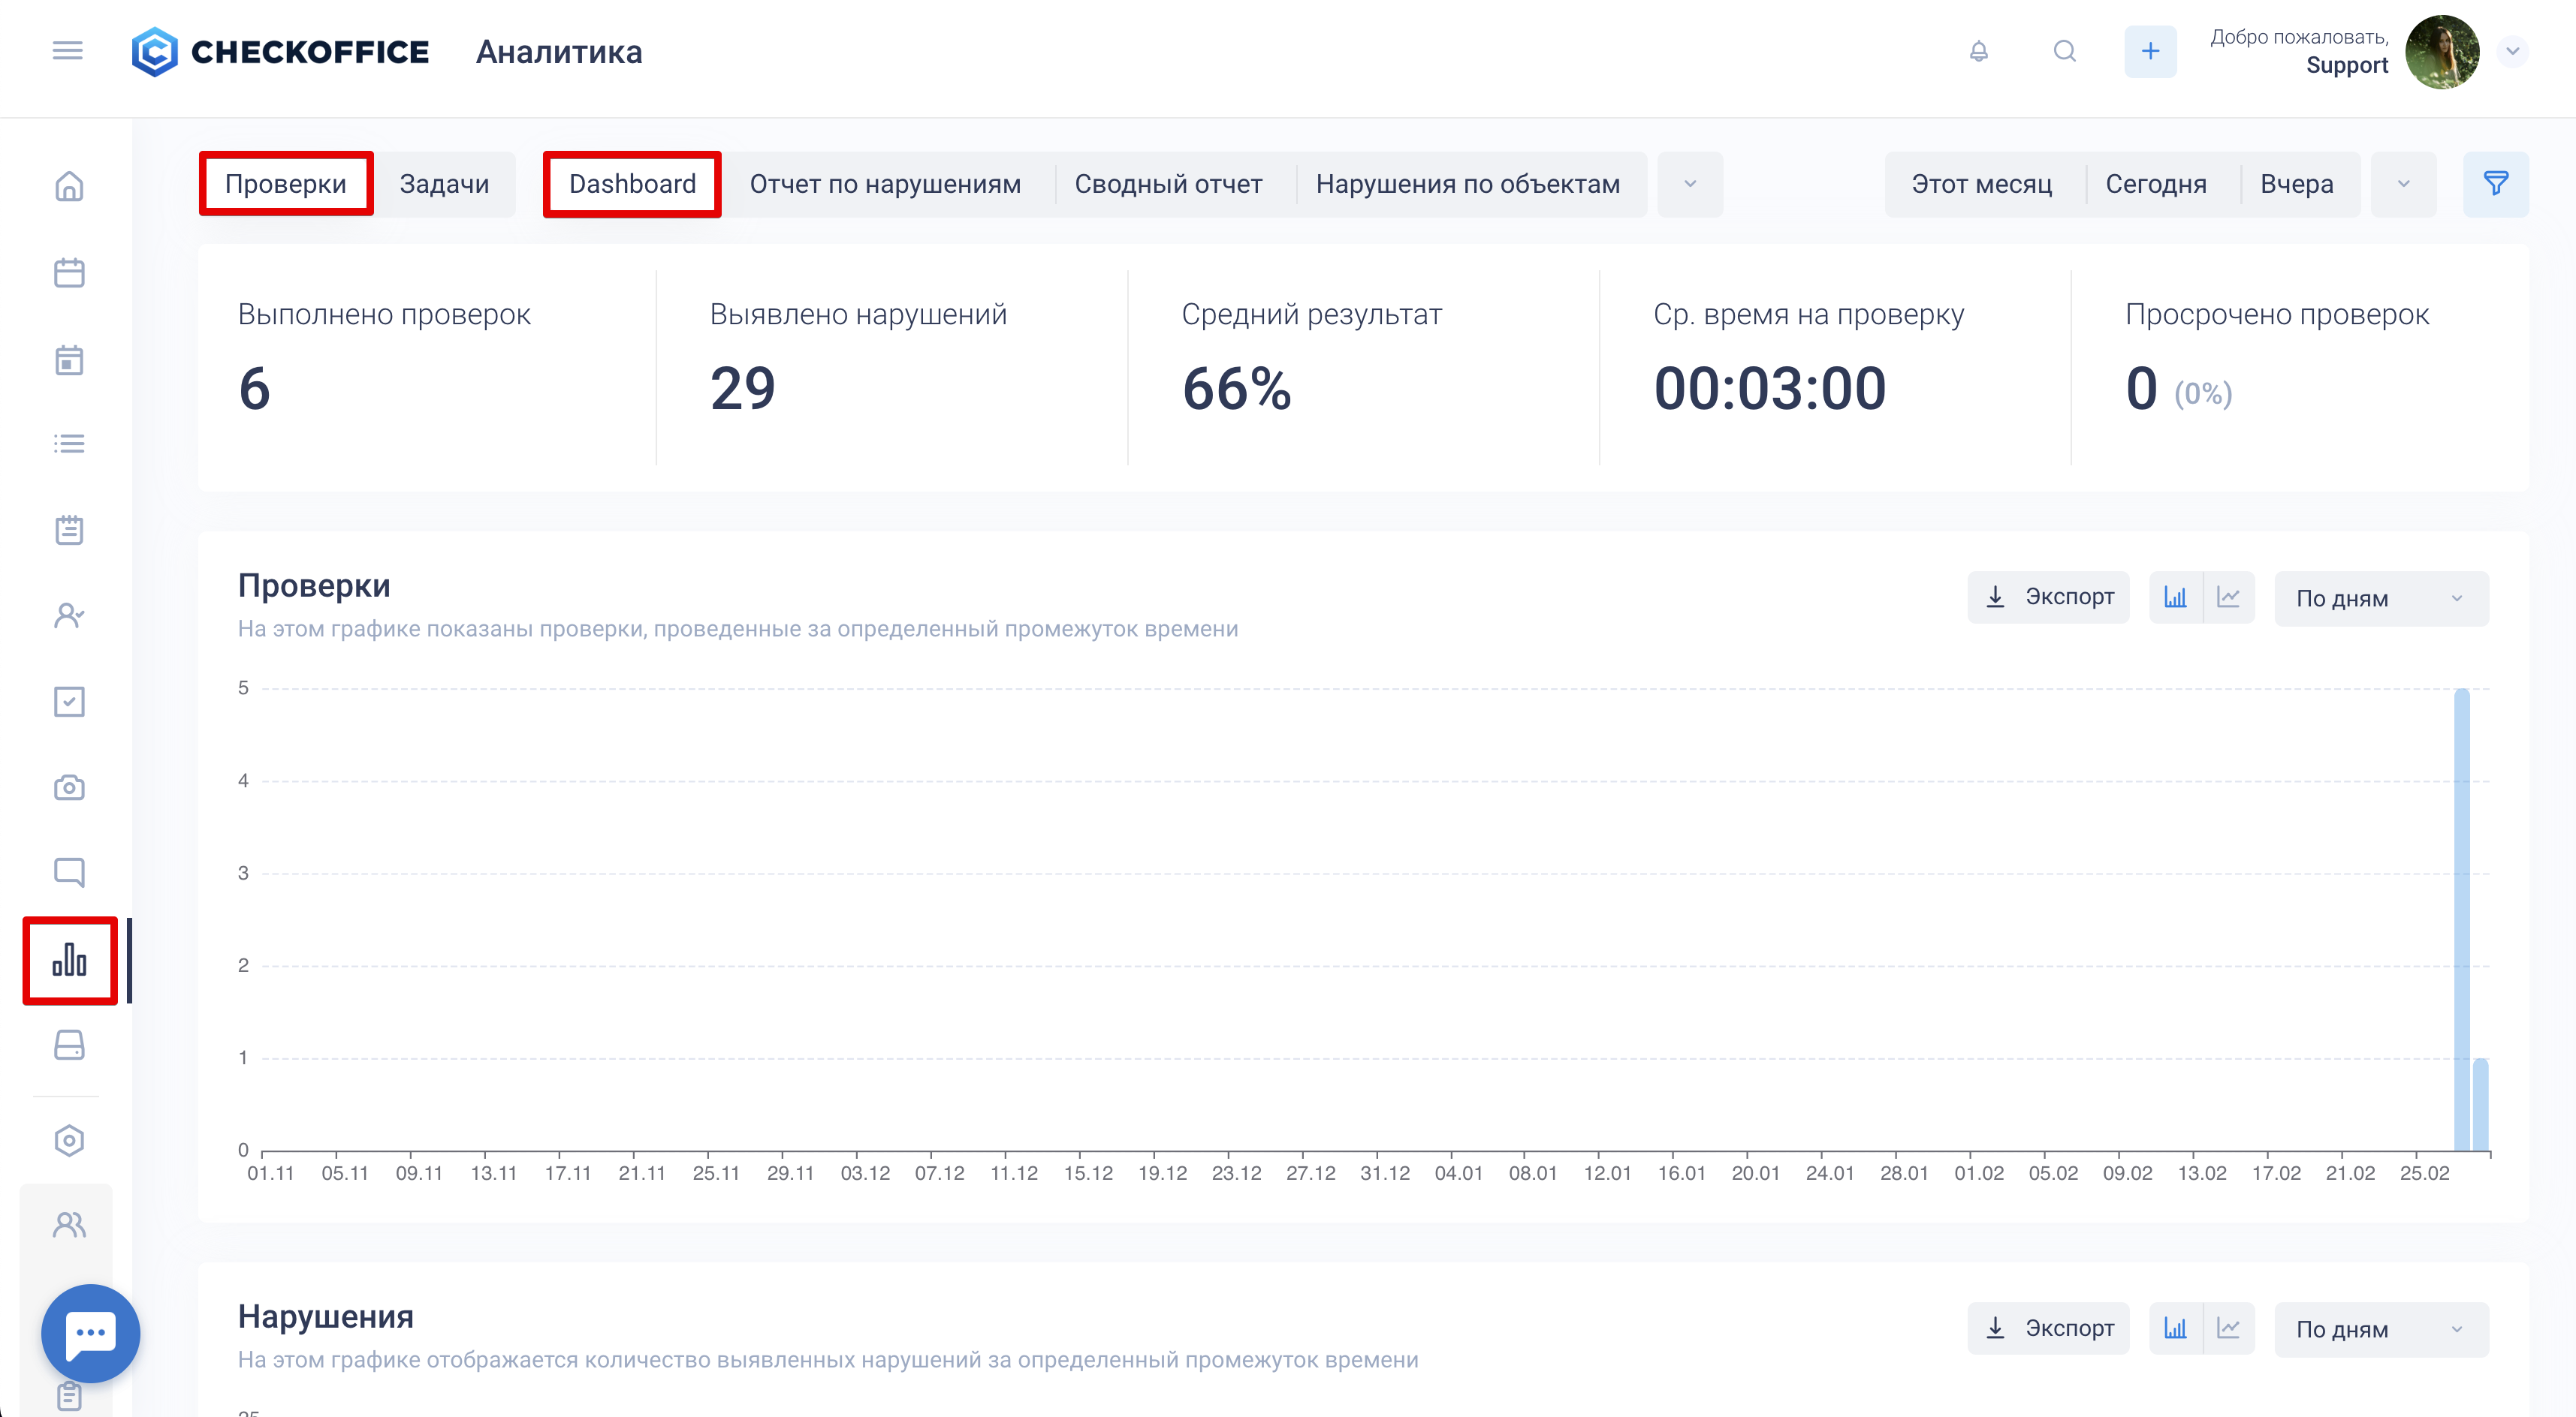Open camera photos sidebar icon
The height and width of the screenshot is (1417, 2576).
click(x=69, y=787)
